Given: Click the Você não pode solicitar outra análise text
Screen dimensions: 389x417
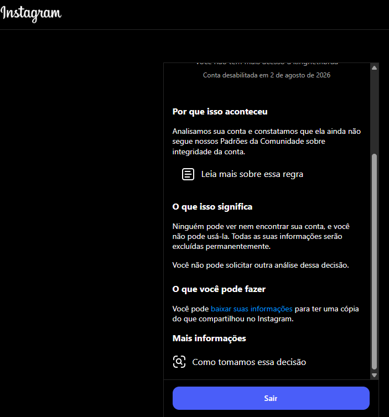Looking at the screenshot, I should pyautogui.click(x=261, y=265).
